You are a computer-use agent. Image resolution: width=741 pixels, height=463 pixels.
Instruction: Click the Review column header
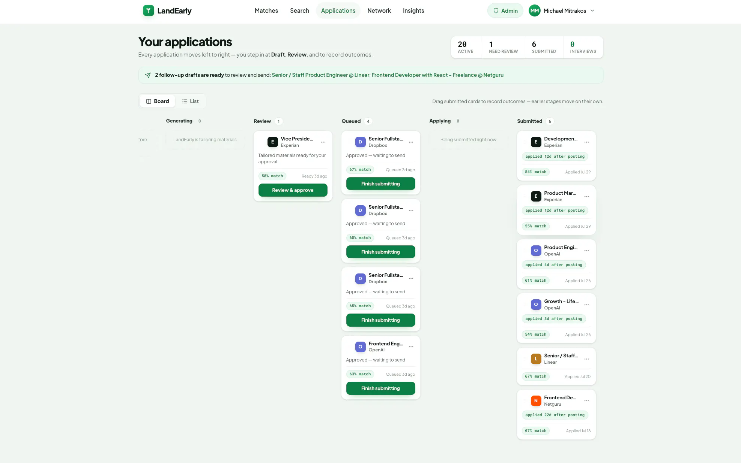[262, 121]
